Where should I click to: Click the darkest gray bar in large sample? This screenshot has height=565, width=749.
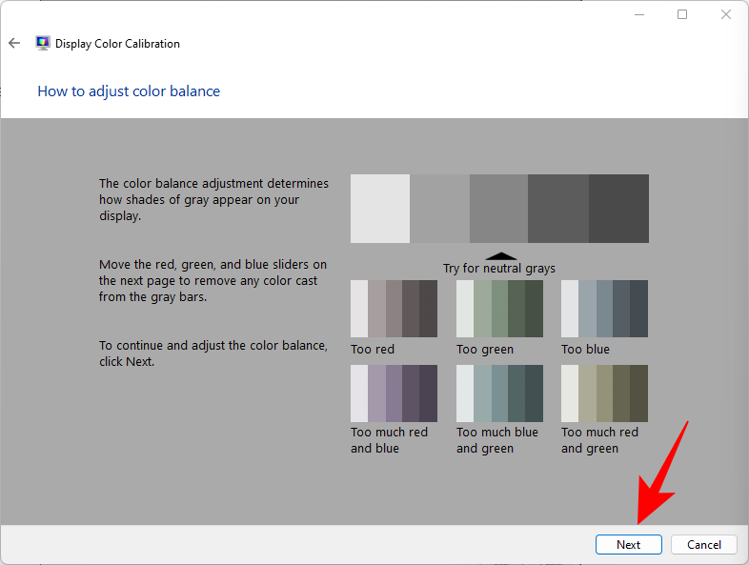[x=618, y=208]
